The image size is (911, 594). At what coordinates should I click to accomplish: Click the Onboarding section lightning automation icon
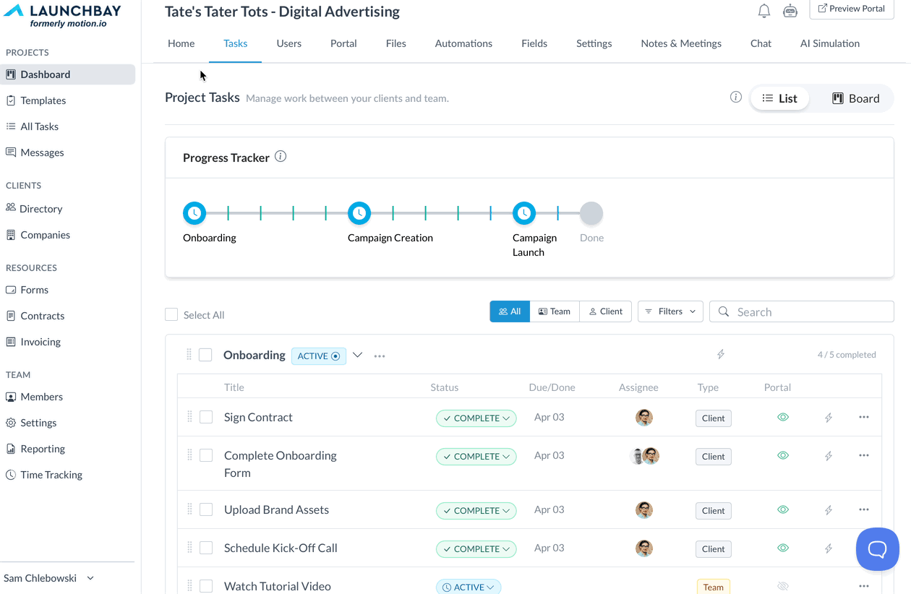(721, 354)
